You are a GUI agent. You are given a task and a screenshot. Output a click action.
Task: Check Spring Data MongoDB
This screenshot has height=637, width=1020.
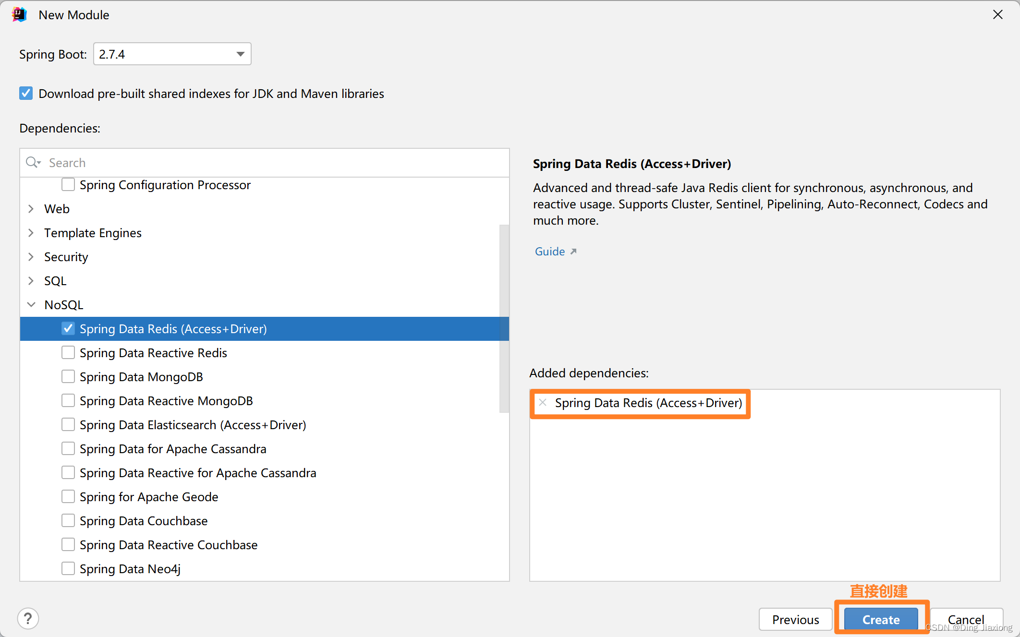pyautogui.click(x=68, y=376)
